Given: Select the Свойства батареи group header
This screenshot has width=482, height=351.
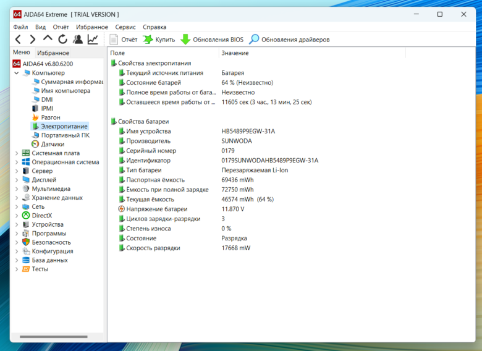Looking at the screenshot, I should pos(140,122).
